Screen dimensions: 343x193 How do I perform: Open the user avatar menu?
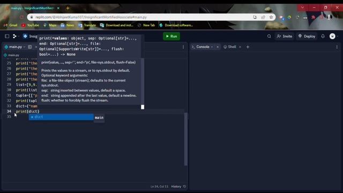(x=332, y=36)
